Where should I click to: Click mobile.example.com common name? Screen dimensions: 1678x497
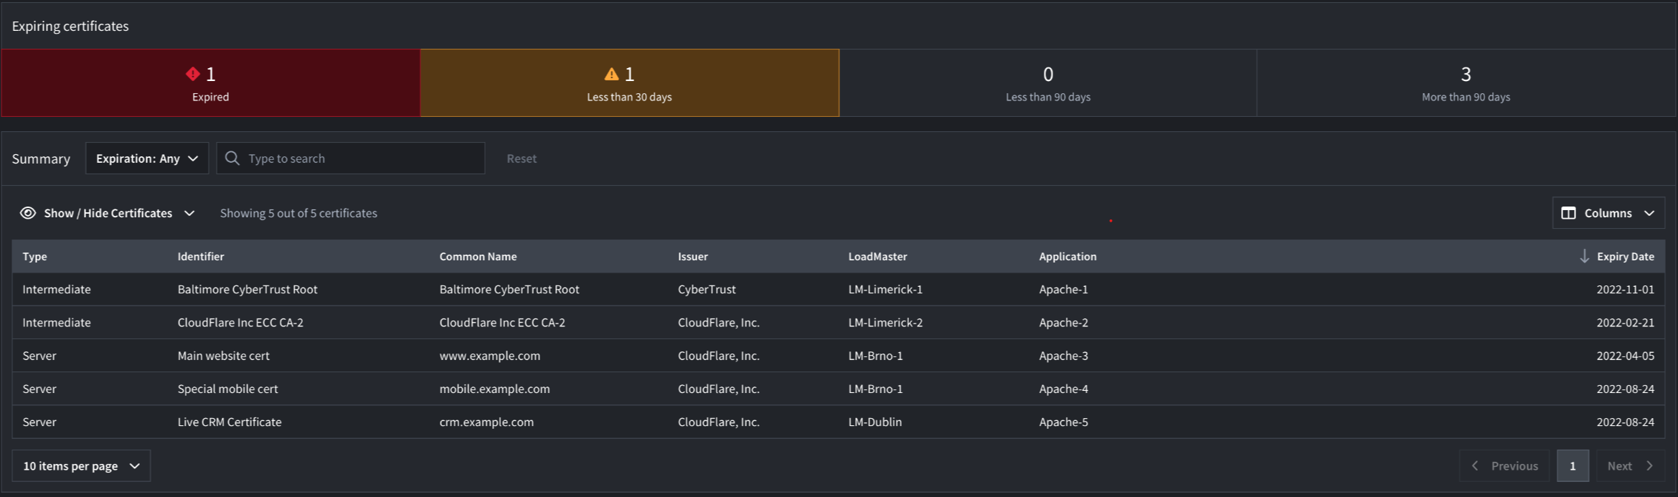click(x=494, y=389)
